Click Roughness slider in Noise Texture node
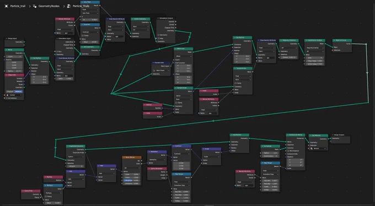This screenshot has height=206, width=375. click(x=132, y=181)
